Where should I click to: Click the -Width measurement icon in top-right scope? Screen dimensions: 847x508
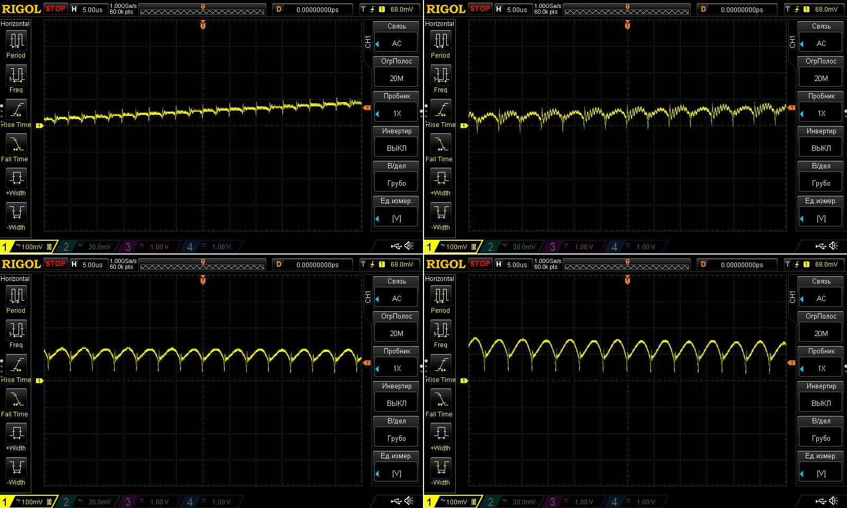tap(441, 213)
